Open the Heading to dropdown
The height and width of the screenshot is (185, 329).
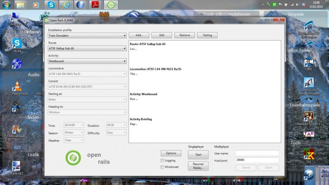pyautogui.click(x=87, y=112)
